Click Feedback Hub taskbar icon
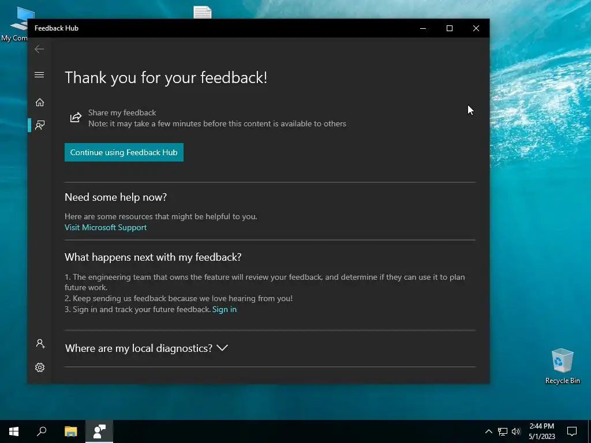The width and height of the screenshot is (591, 443). (x=99, y=431)
